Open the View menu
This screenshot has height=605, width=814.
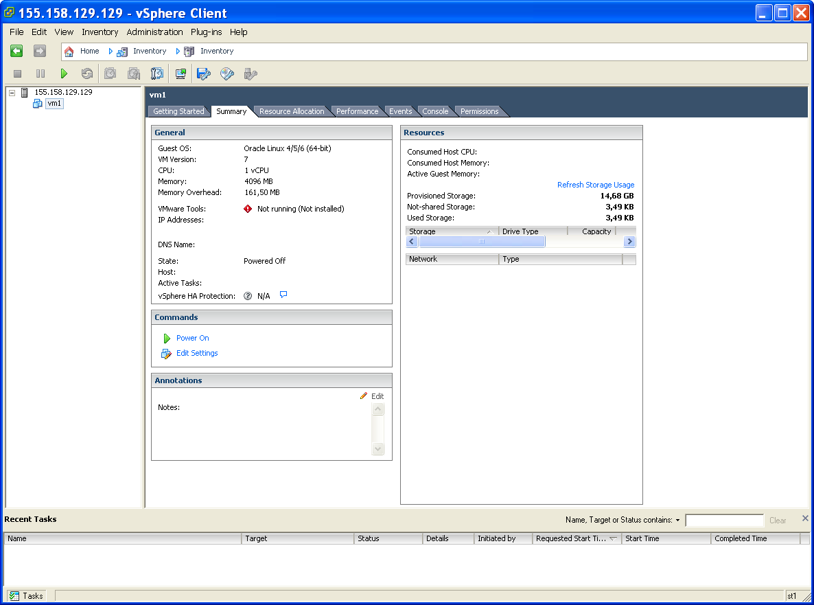(64, 32)
